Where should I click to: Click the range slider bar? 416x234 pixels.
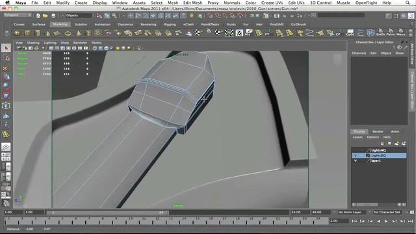click(107, 213)
